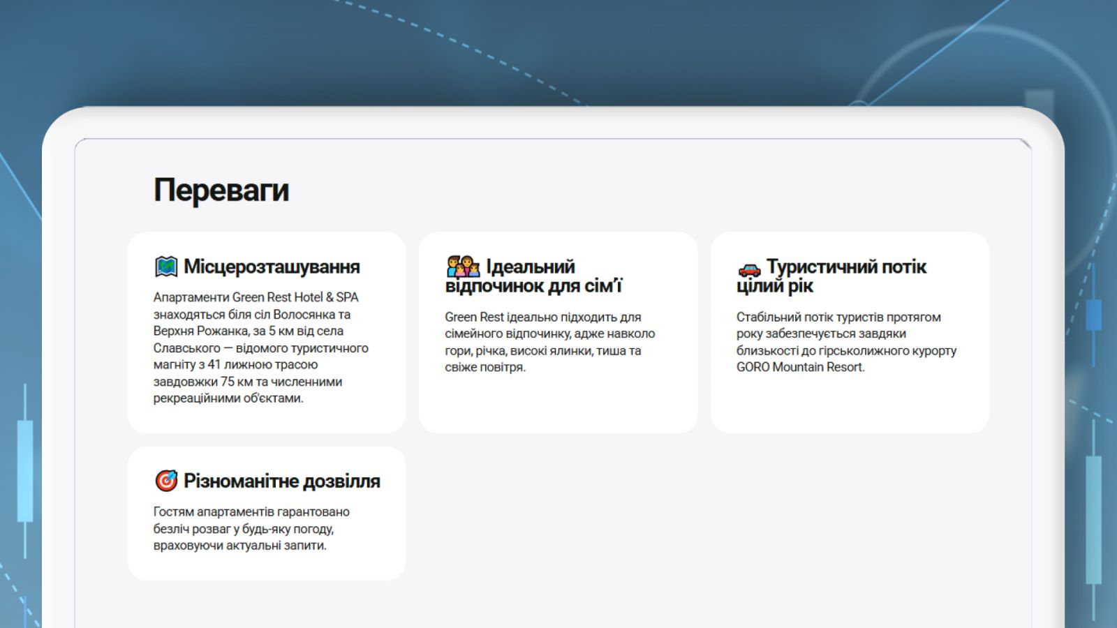Click the left background candlestick graphic
Viewport: 1117px width, 628px height.
tap(25, 471)
